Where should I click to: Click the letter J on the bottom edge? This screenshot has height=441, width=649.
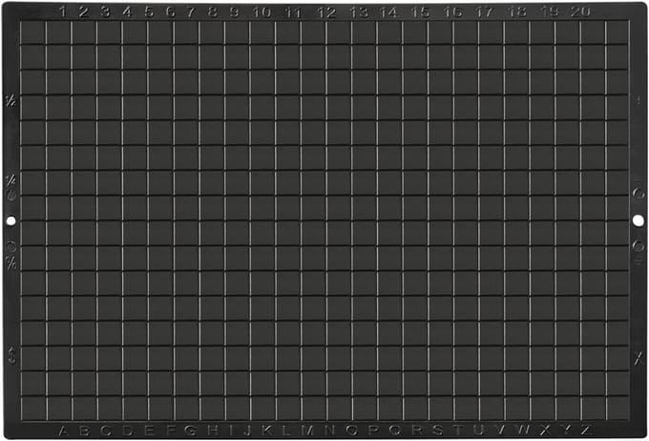(x=248, y=430)
